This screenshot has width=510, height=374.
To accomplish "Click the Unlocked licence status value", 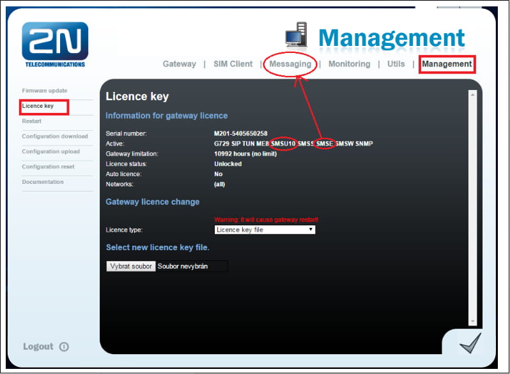I will coord(228,164).
